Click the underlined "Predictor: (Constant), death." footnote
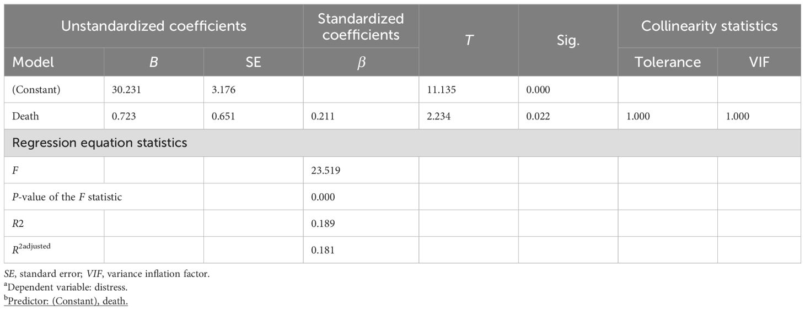The width and height of the screenshot is (805, 310). 66,302
